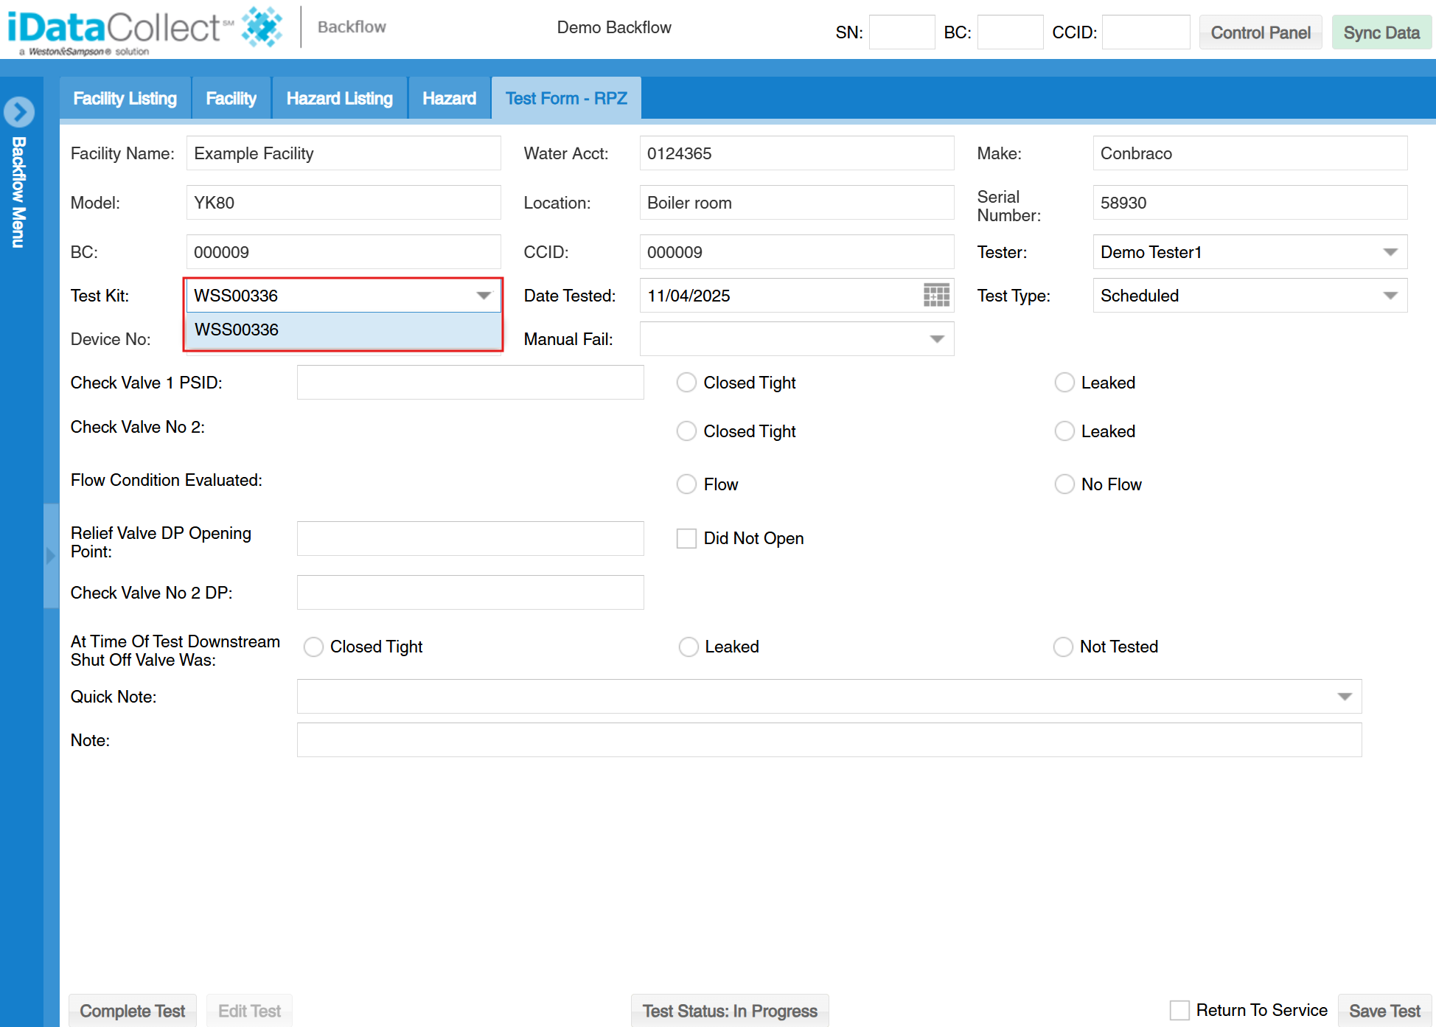Viewport: 1436px width, 1027px height.
Task: Select Not Tested for downstream shut off valve
Action: point(1063,647)
